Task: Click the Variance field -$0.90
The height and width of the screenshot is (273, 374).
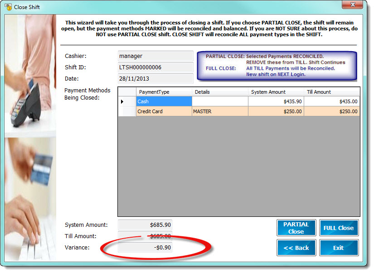Action: [x=145, y=247]
